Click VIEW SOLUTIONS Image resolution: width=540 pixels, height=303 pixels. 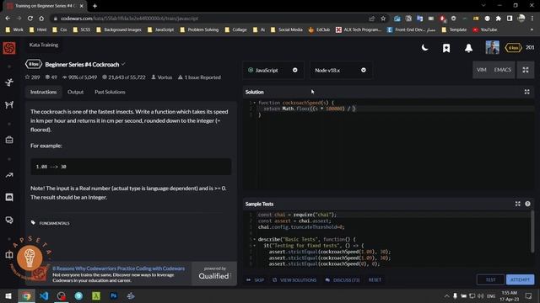point(294,280)
